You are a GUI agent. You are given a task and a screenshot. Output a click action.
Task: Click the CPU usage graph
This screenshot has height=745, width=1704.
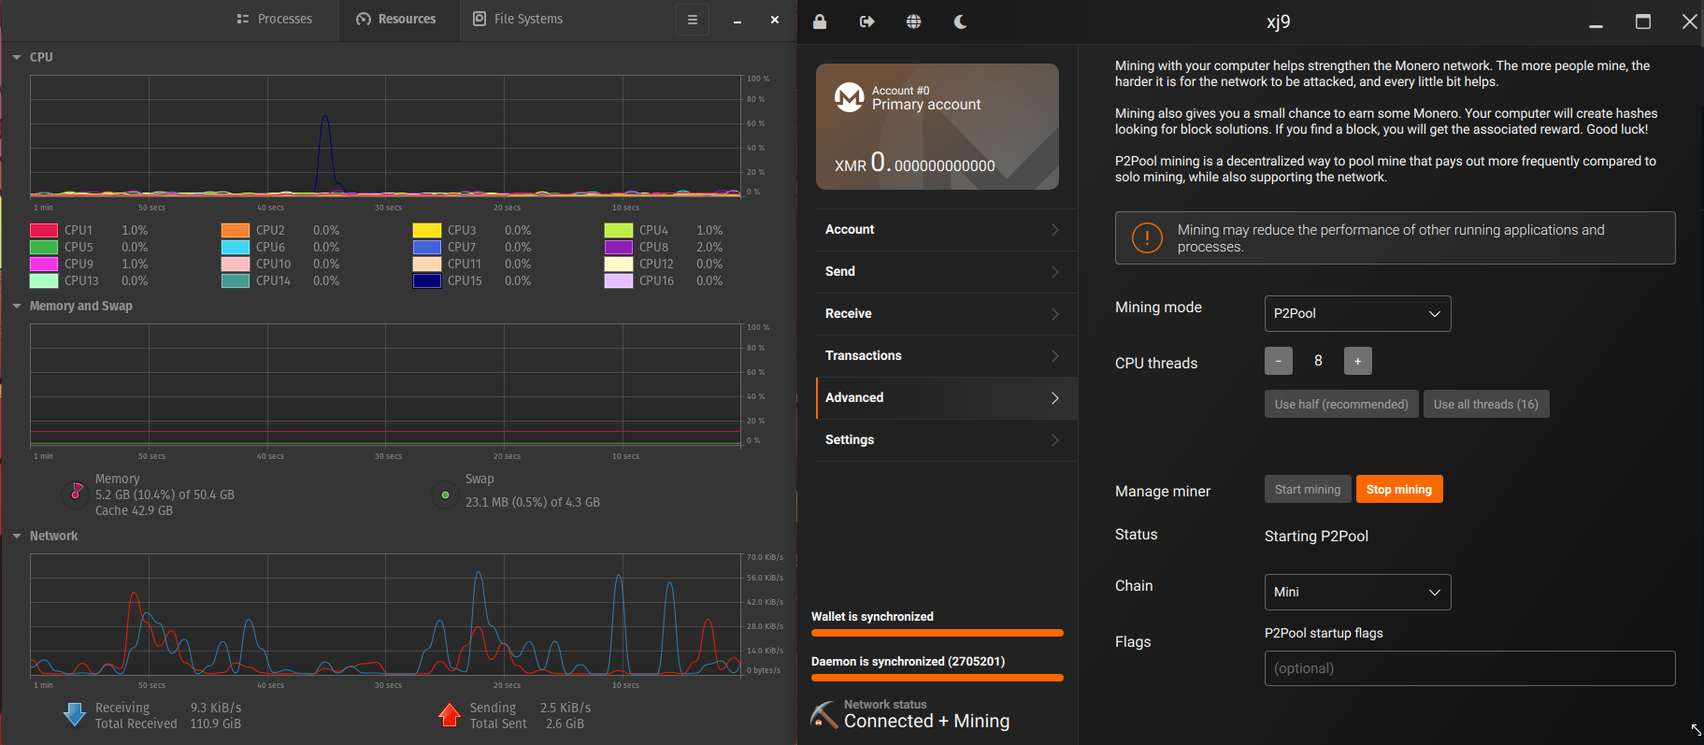[x=386, y=136]
